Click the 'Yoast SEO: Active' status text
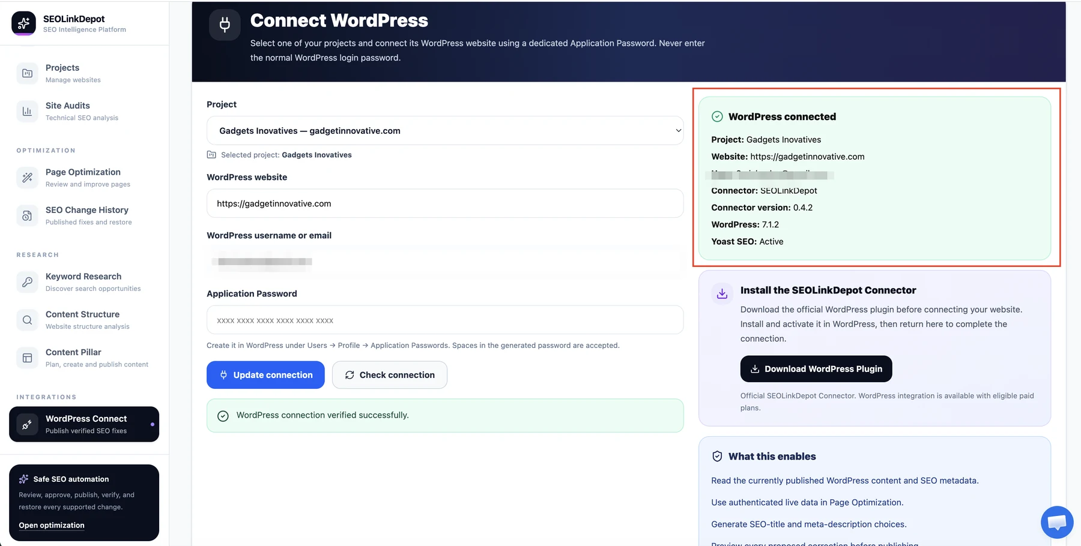 click(x=748, y=242)
